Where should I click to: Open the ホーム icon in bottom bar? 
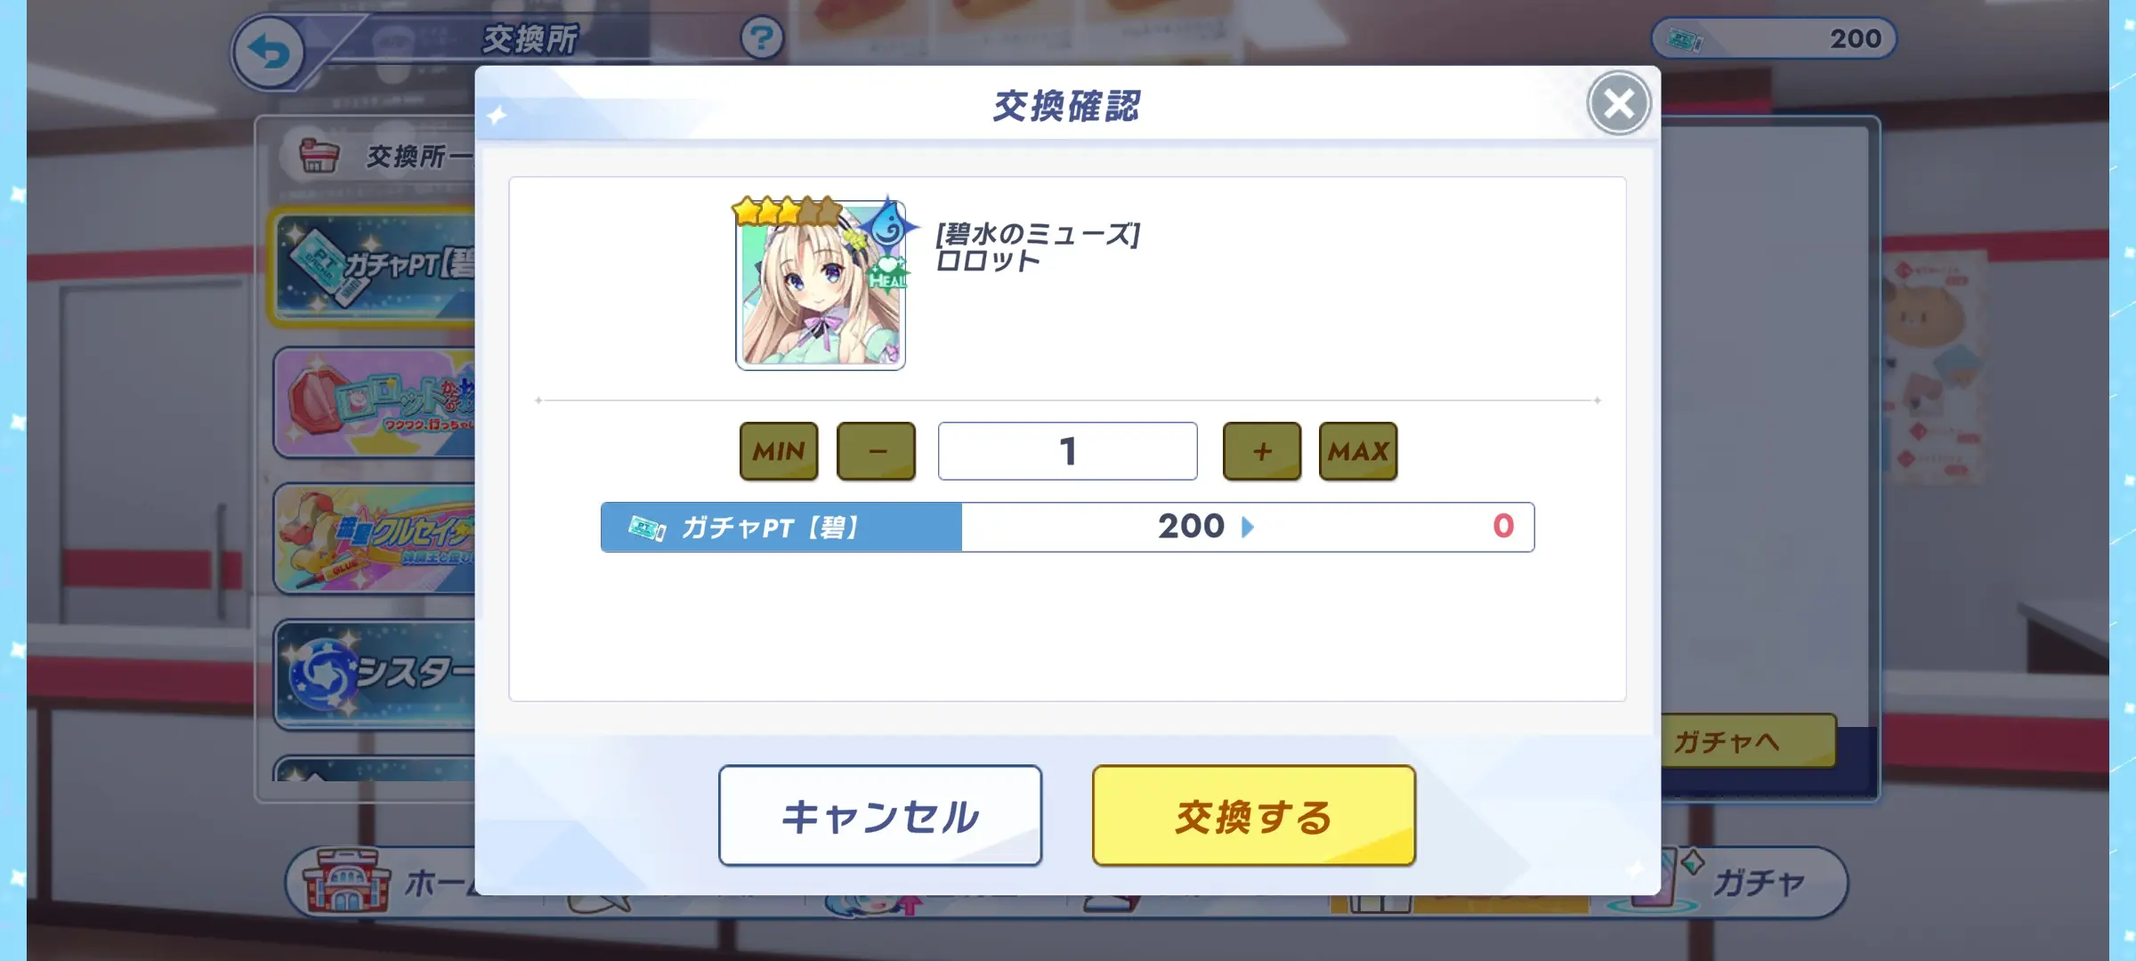point(383,881)
